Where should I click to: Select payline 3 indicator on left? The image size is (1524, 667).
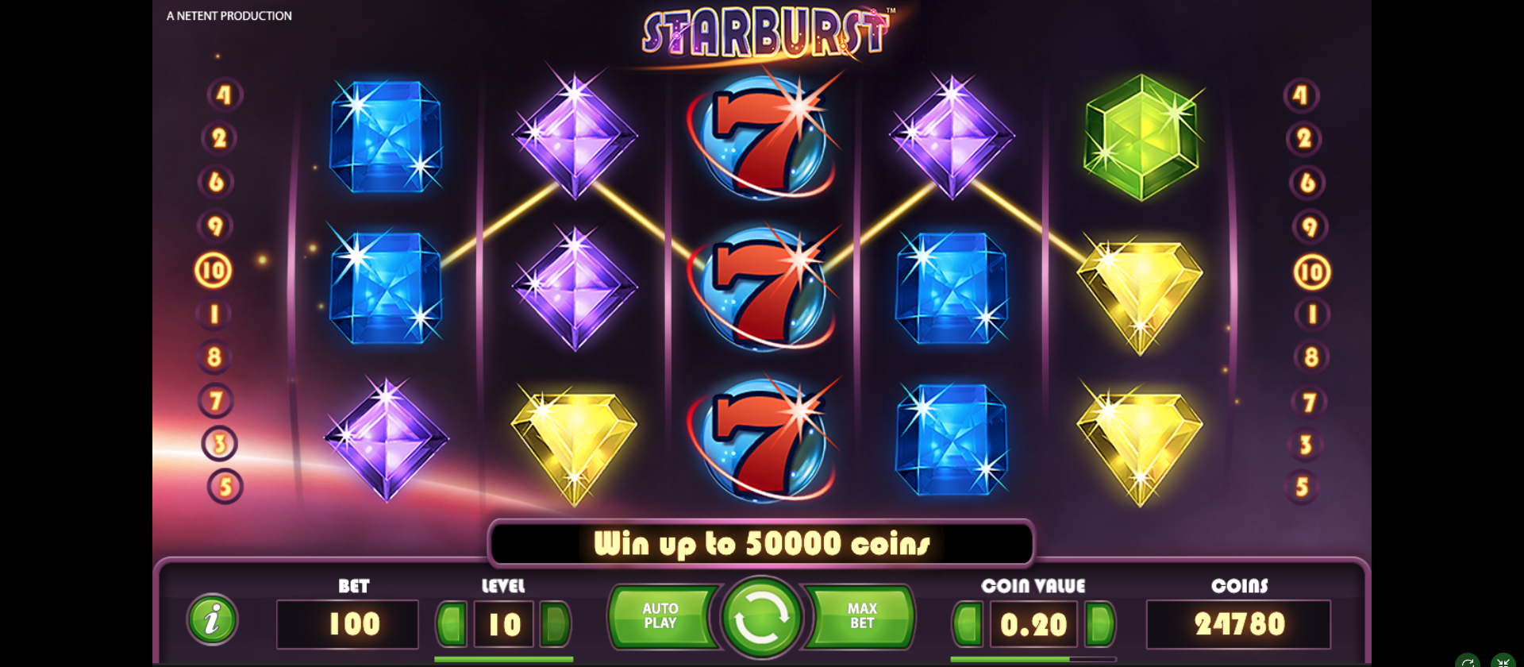(x=219, y=444)
